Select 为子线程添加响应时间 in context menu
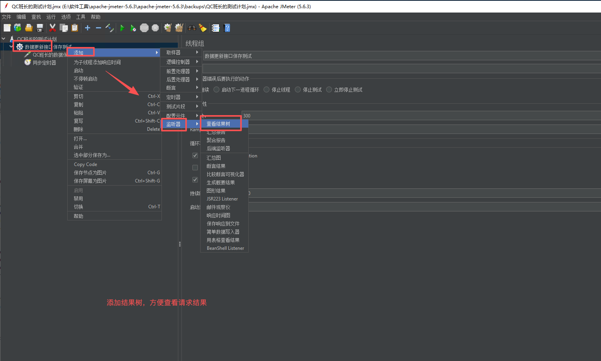This screenshot has height=361, width=601. 115,62
